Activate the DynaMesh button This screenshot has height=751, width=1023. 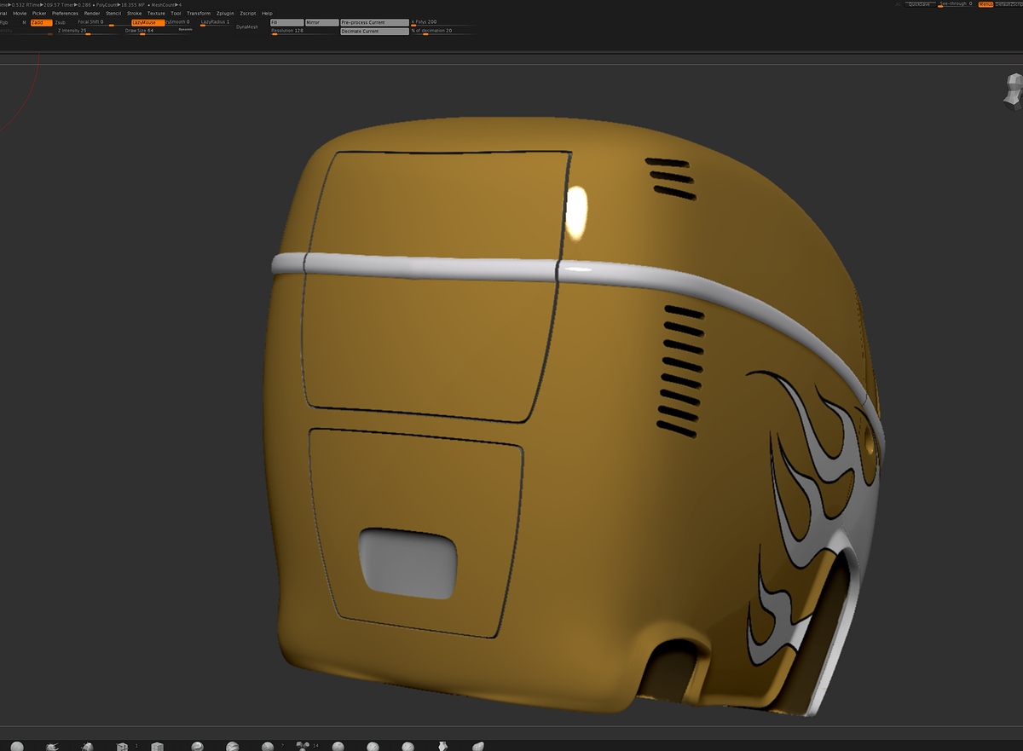pyautogui.click(x=247, y=26)
